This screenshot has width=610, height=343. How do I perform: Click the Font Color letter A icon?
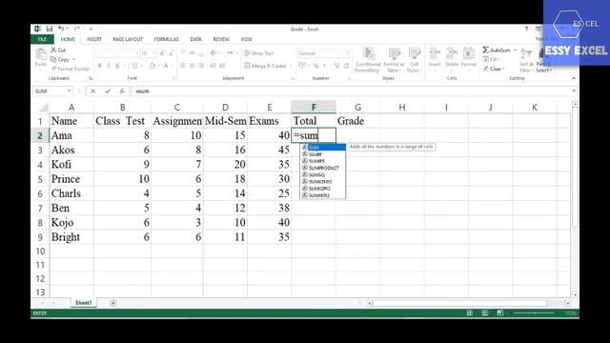coord(166,66)
